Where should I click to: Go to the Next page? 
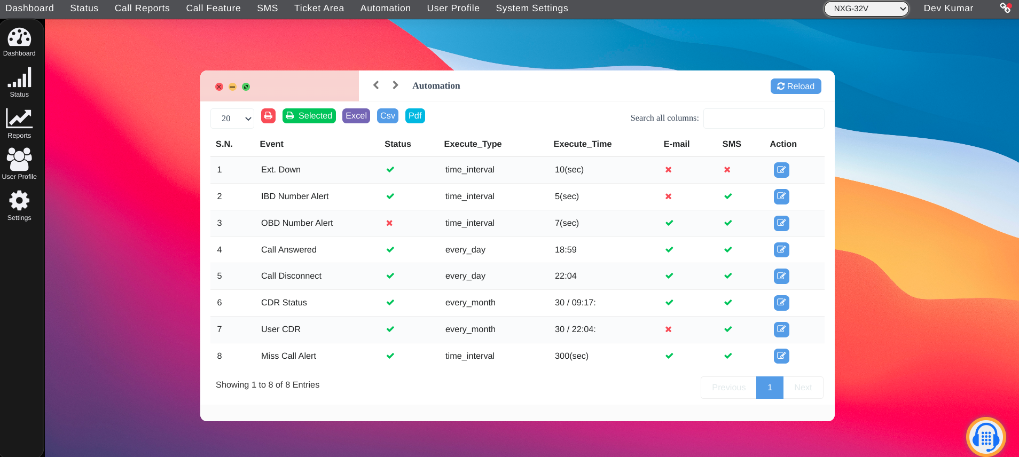(x=803, y=388)
